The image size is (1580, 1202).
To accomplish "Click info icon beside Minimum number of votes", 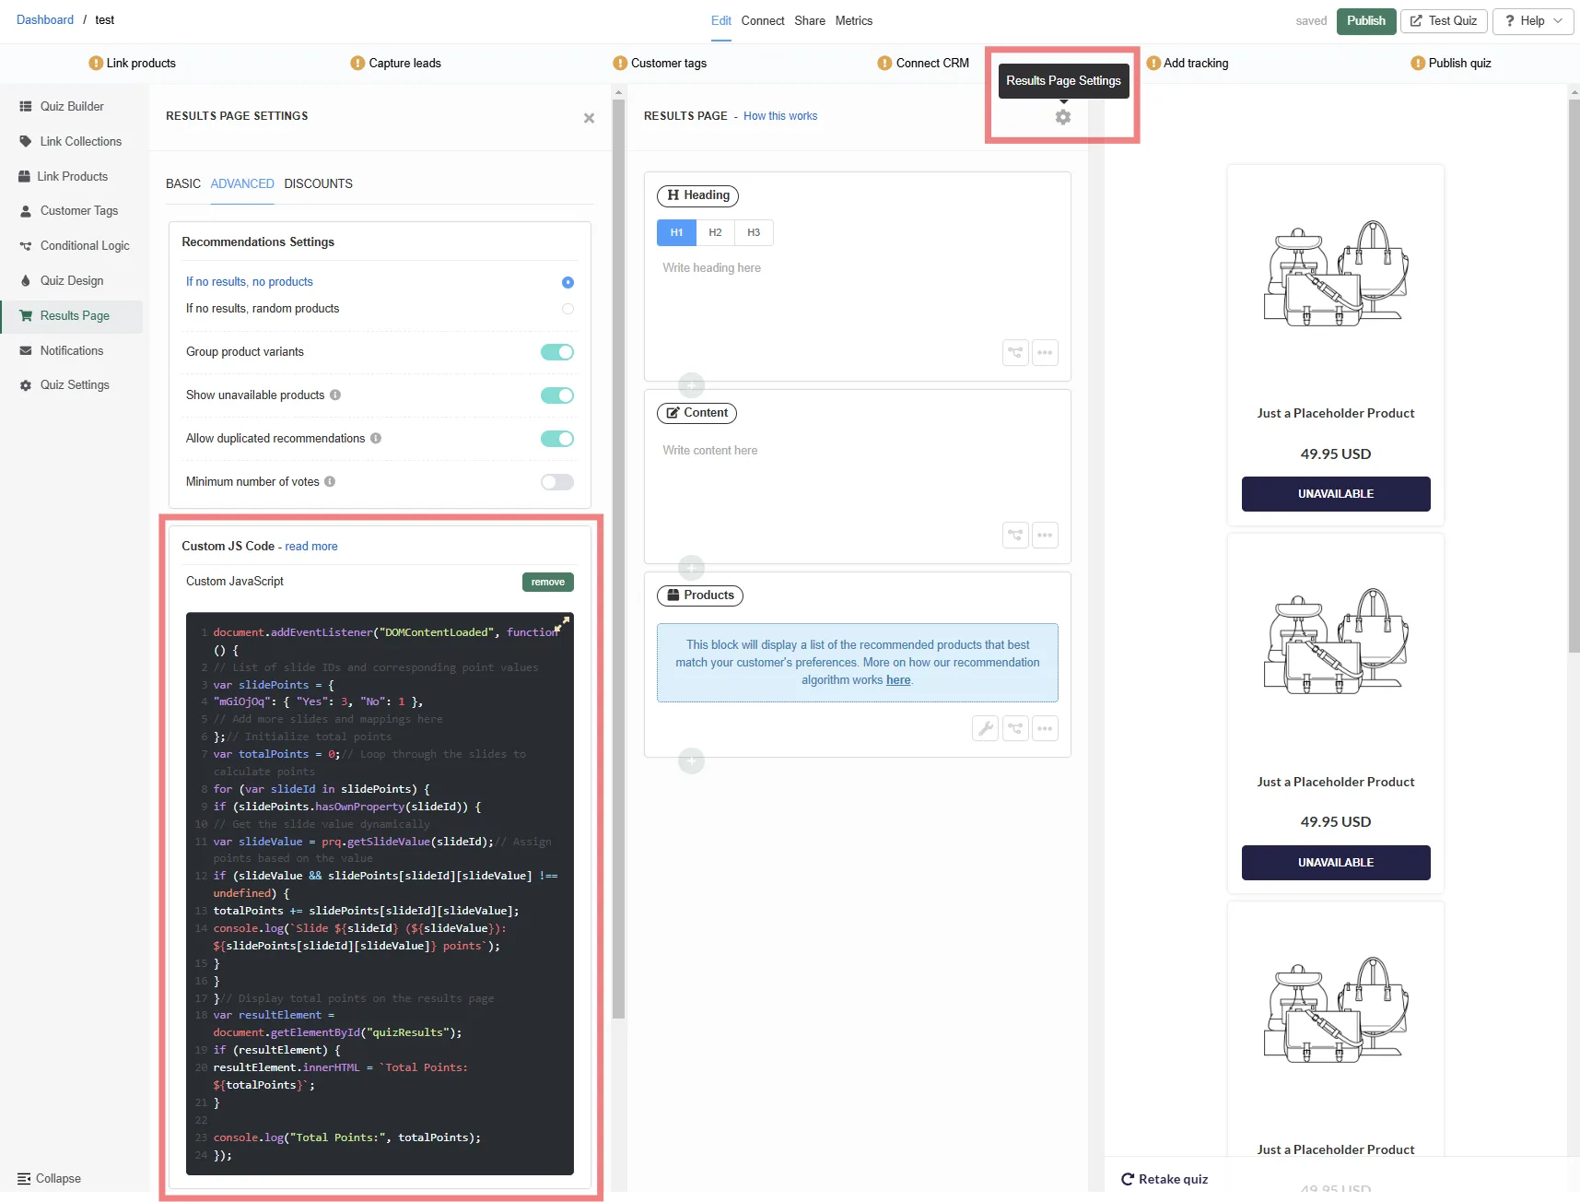I will tap(330, 481).
